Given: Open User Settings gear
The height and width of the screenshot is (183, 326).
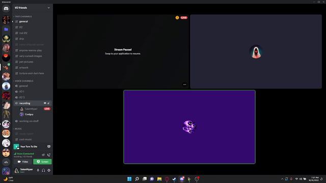Looking at the screenshot, I should click(49, 170).
